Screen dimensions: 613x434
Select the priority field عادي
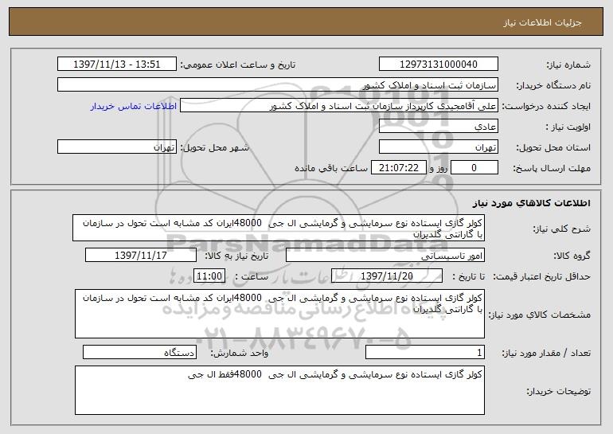(438, 127)
